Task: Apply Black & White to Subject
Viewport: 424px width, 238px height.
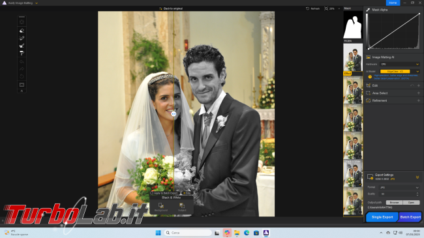Action: click(x=182, y=207)
